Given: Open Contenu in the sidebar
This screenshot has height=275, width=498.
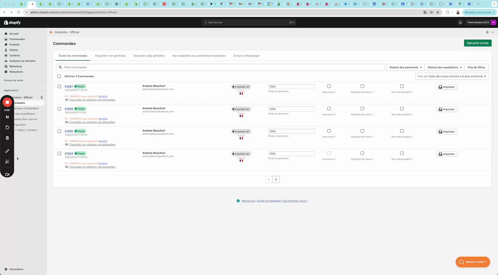Looking at the screenshot, I should [x=15, y=55].
